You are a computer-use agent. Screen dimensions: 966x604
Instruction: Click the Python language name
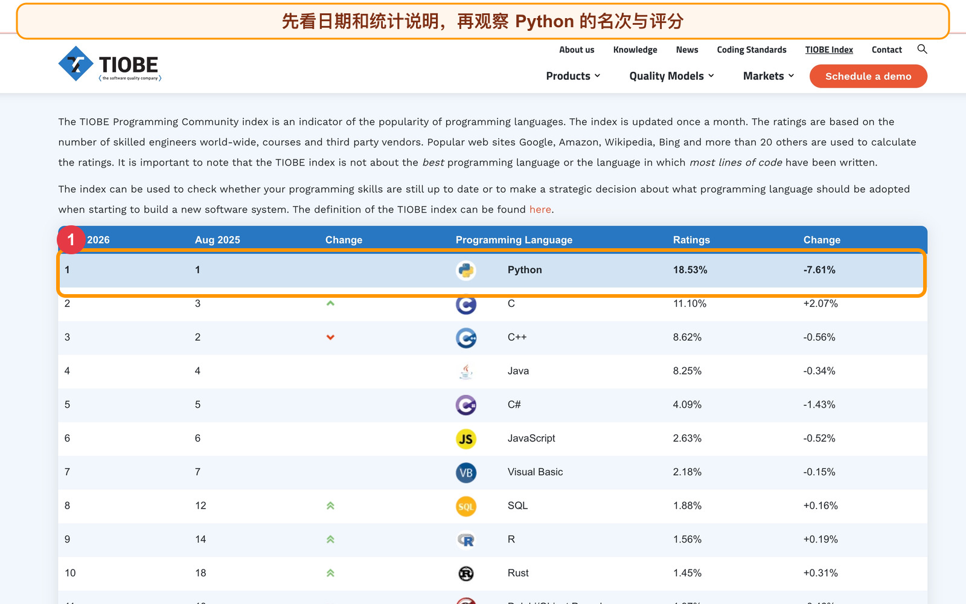(x=525, y=270)
